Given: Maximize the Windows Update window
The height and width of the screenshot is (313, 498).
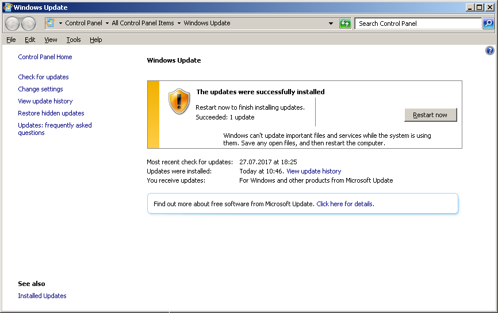Looking at the screenshot, I should click(480, 7).
